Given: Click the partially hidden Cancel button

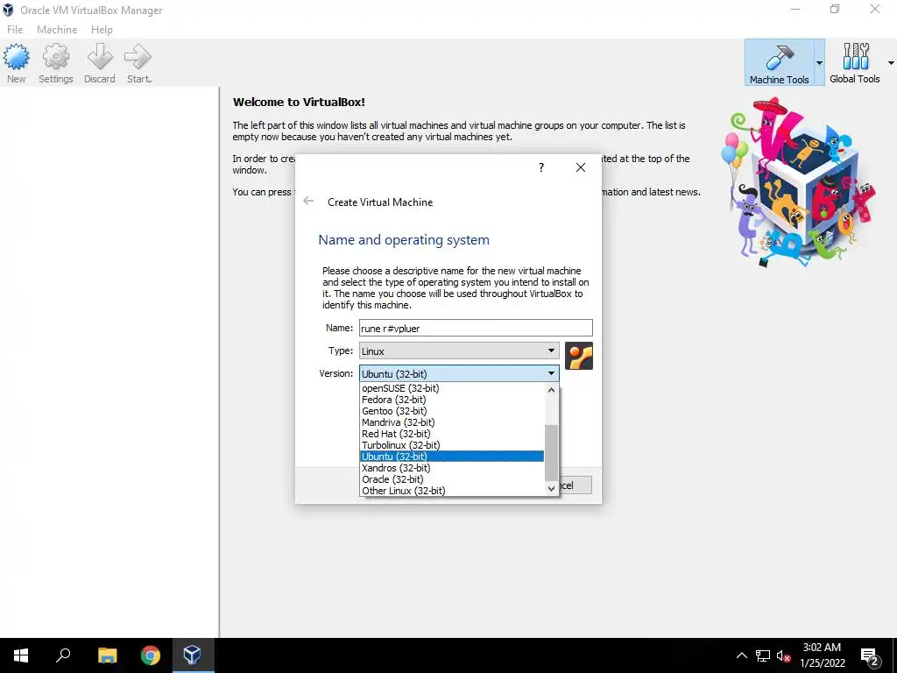Looking at the screenshot, I should pos(576,485).
